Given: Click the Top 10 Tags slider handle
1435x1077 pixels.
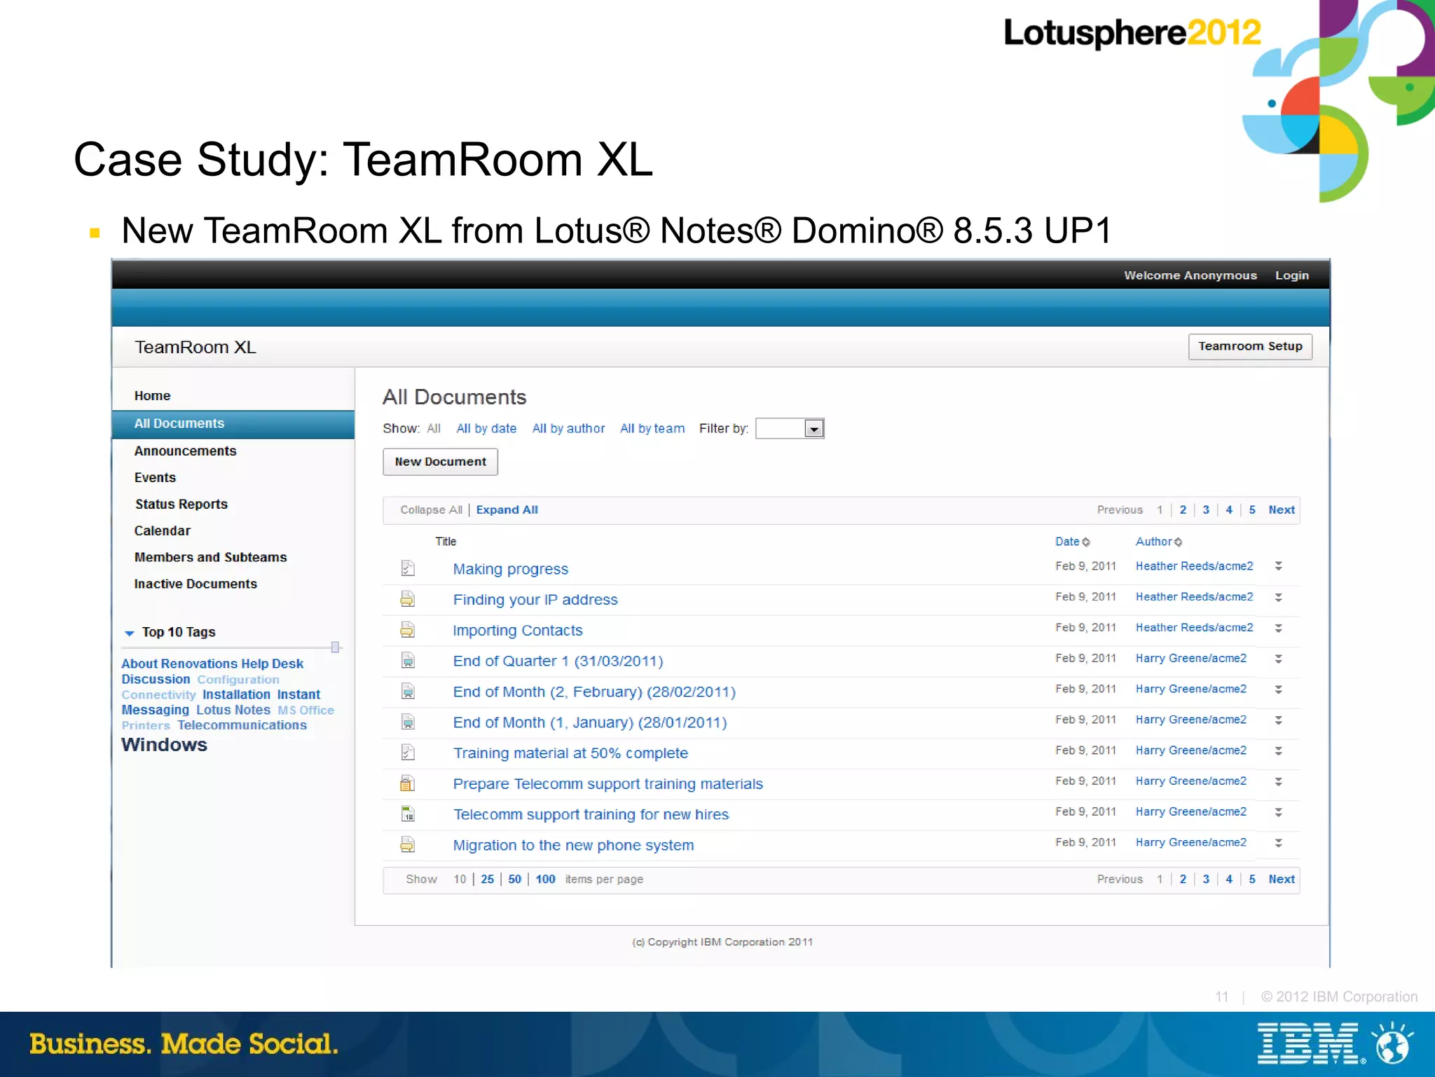Looking at the screenshot, I should pos(336,647).
